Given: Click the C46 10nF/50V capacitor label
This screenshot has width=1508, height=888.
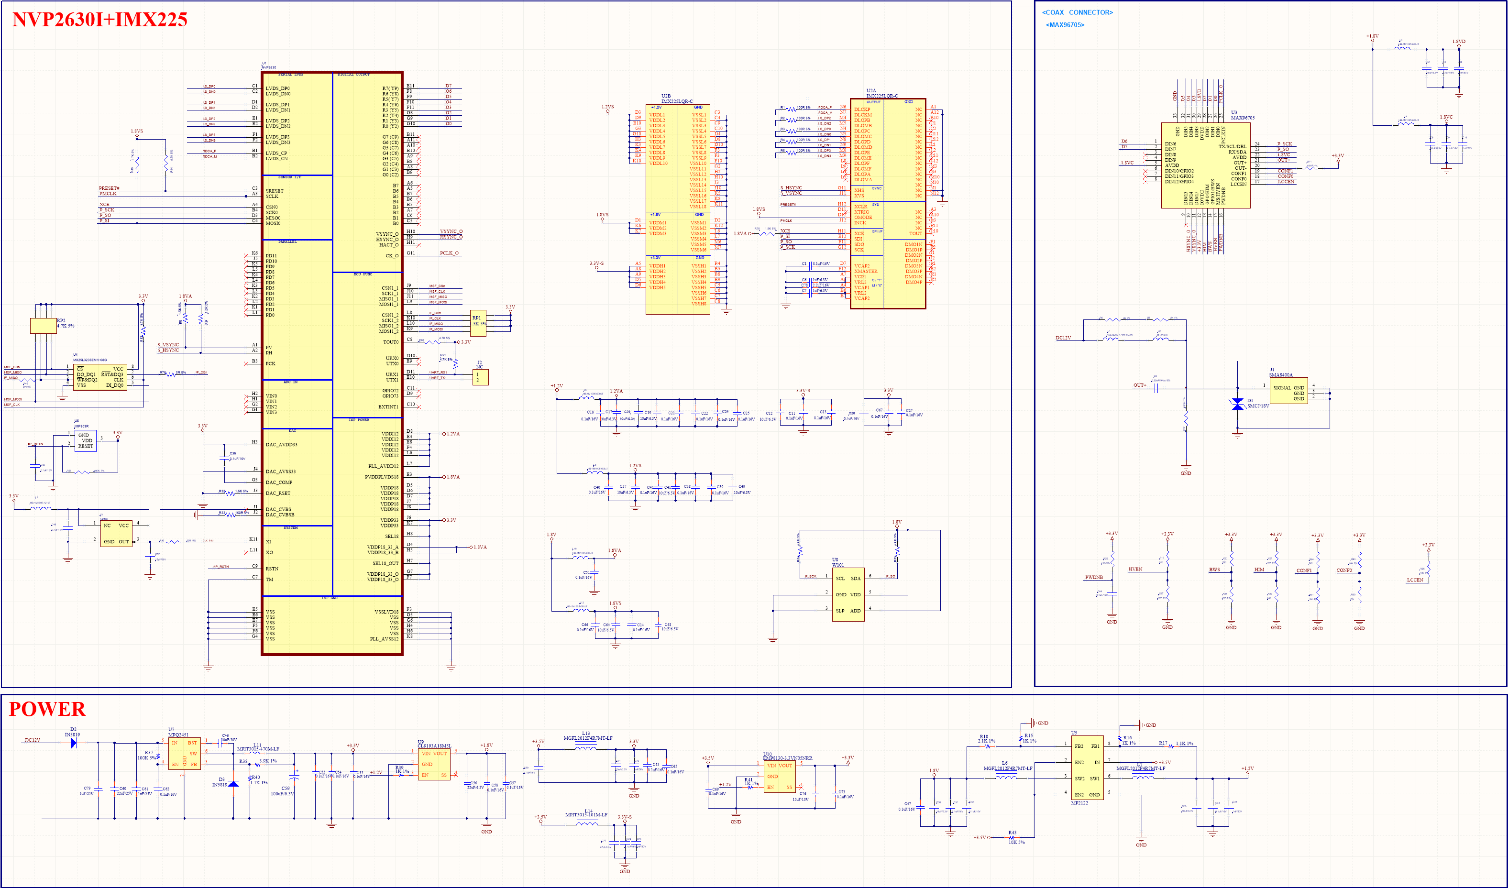Looking at the screenshot, I should point(229,738).
